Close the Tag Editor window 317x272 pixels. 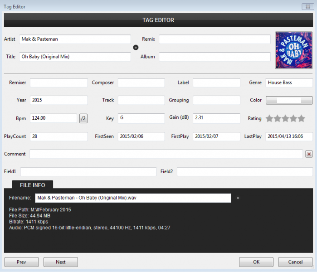coord(308,7)
